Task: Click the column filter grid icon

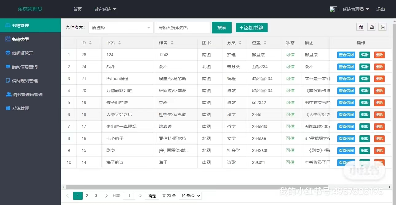Action: point(360,27)
